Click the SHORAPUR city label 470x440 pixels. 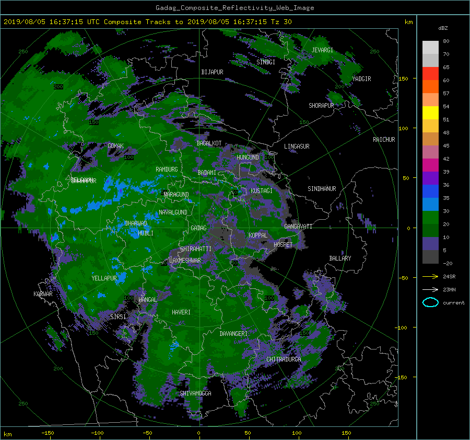pos(321,105)
